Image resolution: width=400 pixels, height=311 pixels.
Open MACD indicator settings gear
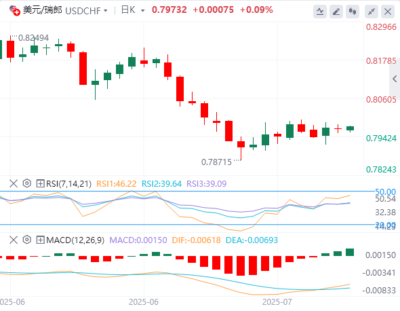pos(27,240)
